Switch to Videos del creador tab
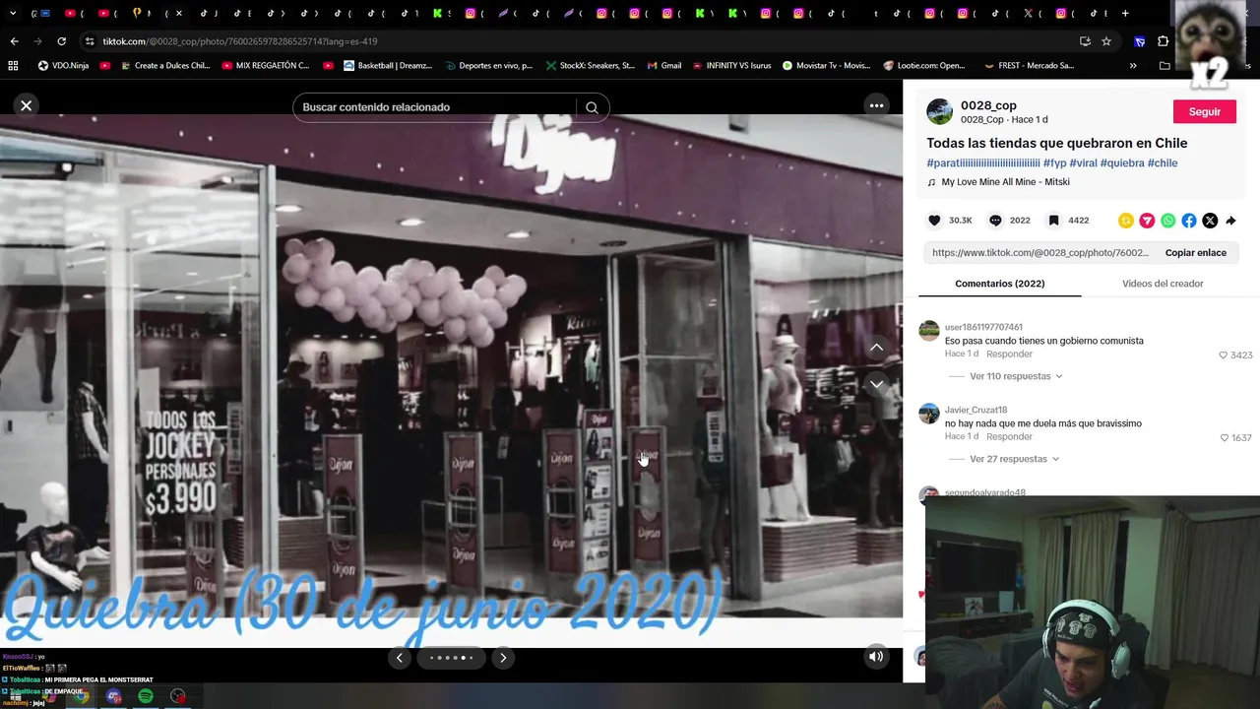The image size is (1260, 709). pos(1163,284)
